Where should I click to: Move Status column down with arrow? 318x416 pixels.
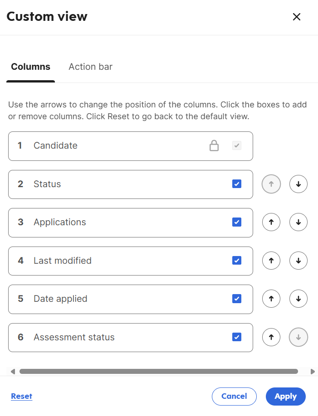point(298,184)
